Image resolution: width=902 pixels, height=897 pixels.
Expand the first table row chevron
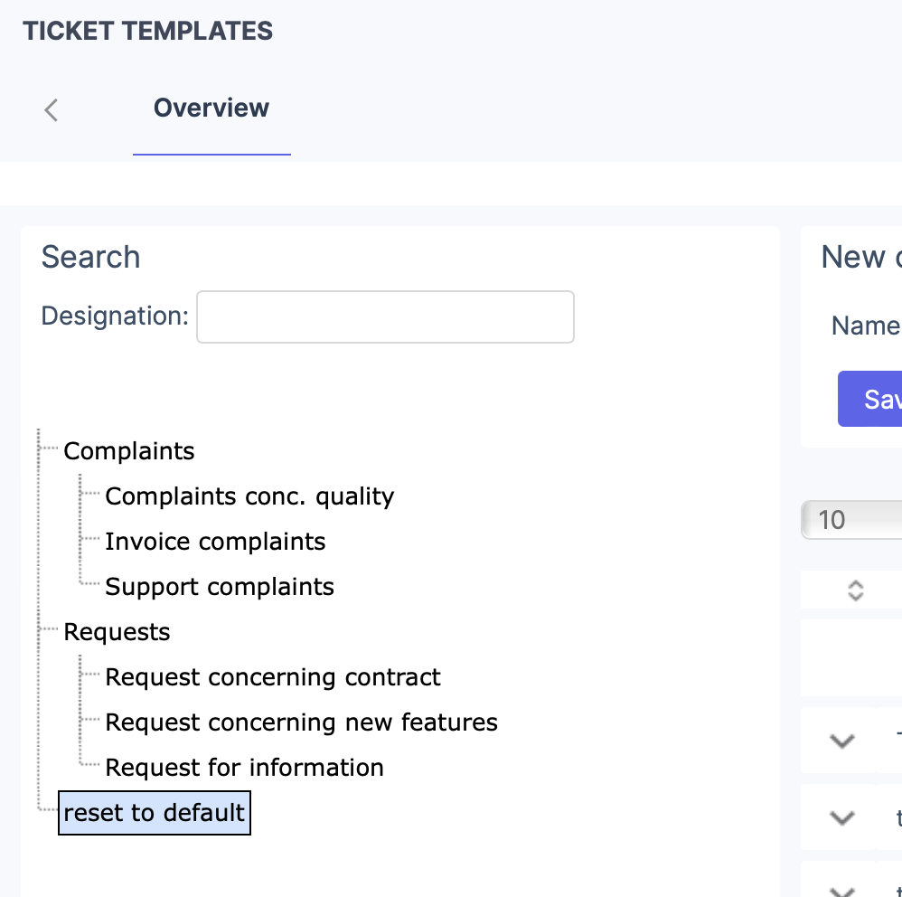841,740
